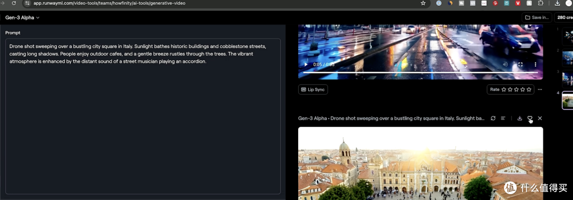573x200 pixels.
Task: Click the runwayml URL address bar
Action: point(227,3)
